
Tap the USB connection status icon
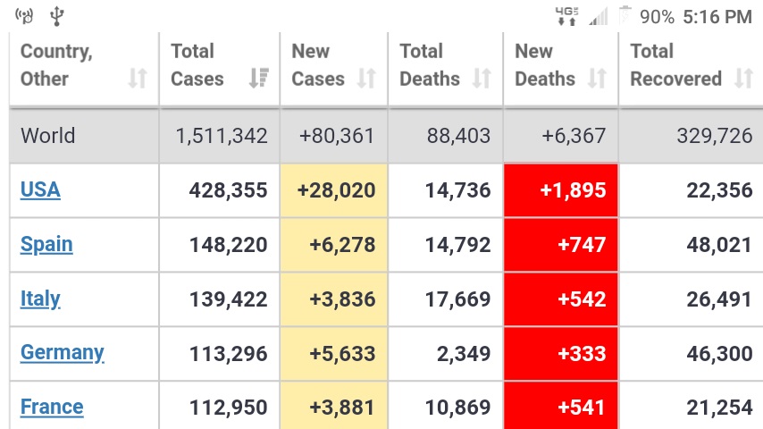[x=57, y=16]
